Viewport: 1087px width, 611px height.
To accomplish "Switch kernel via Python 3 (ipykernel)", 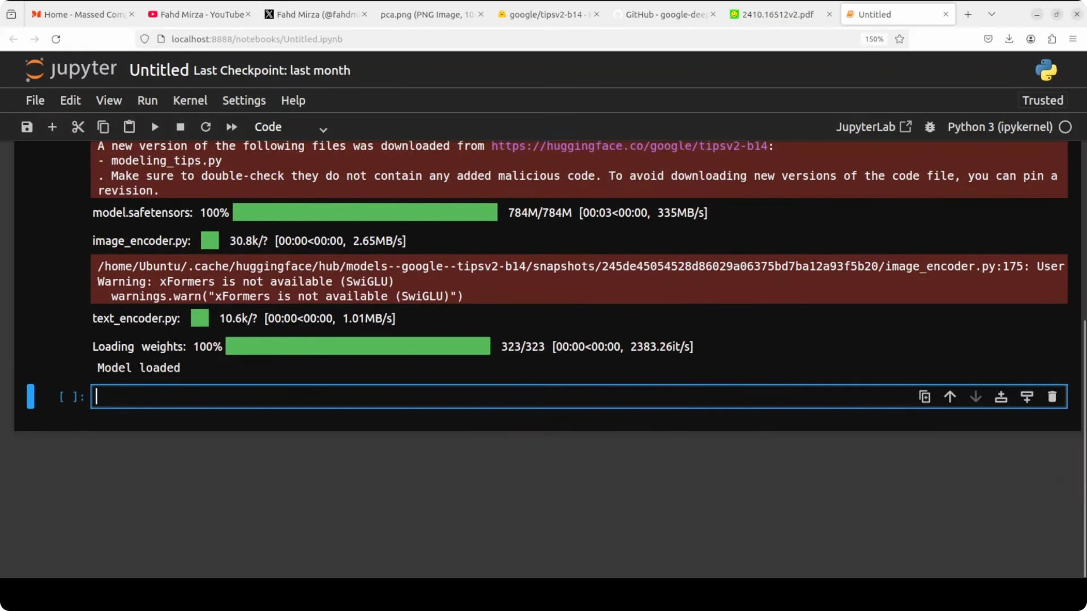I will point(1000,127).
